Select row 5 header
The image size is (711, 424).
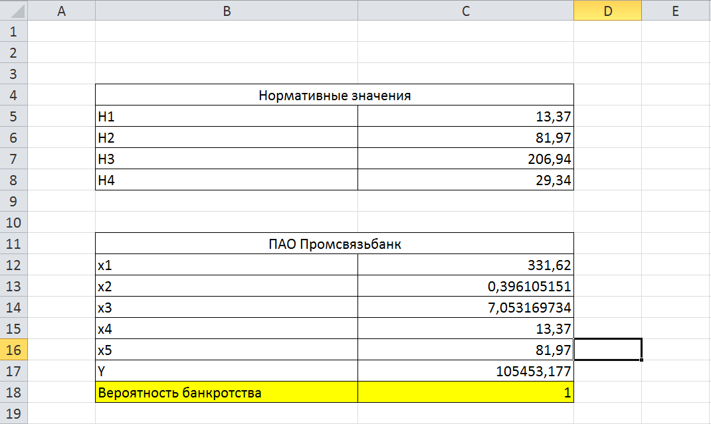(13, 116)
